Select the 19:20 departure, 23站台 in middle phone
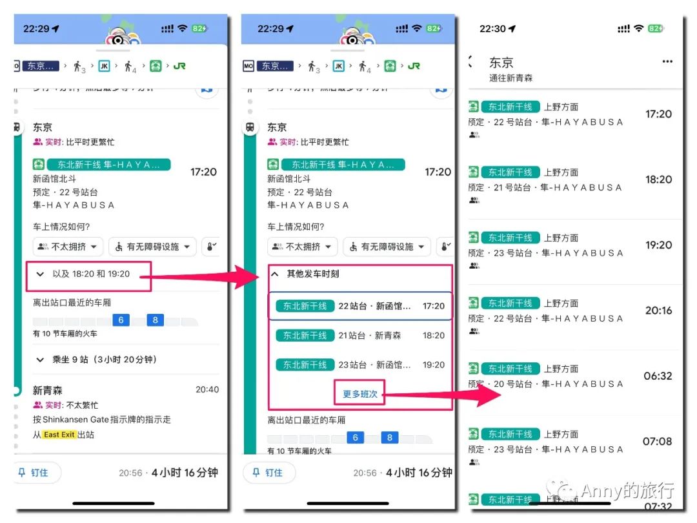The image size is (697, 523). pos(360,365)
